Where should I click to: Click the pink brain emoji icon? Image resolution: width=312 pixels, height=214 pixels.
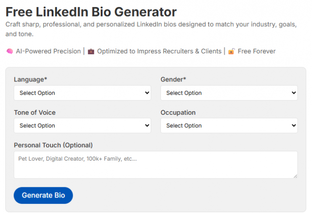point(9,51)
